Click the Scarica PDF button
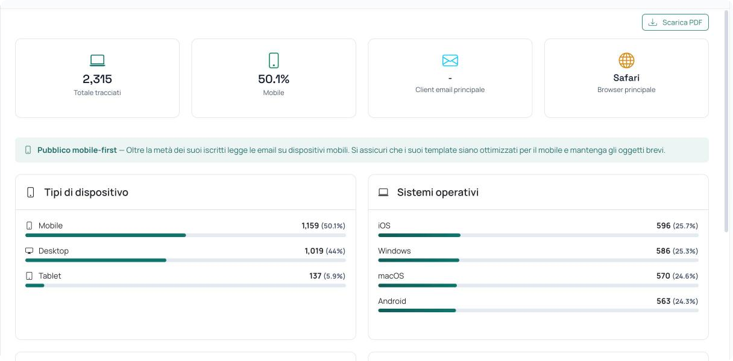The height and width of the screenshot is (361, 733). pyautogui.click(x=675, y=22)
